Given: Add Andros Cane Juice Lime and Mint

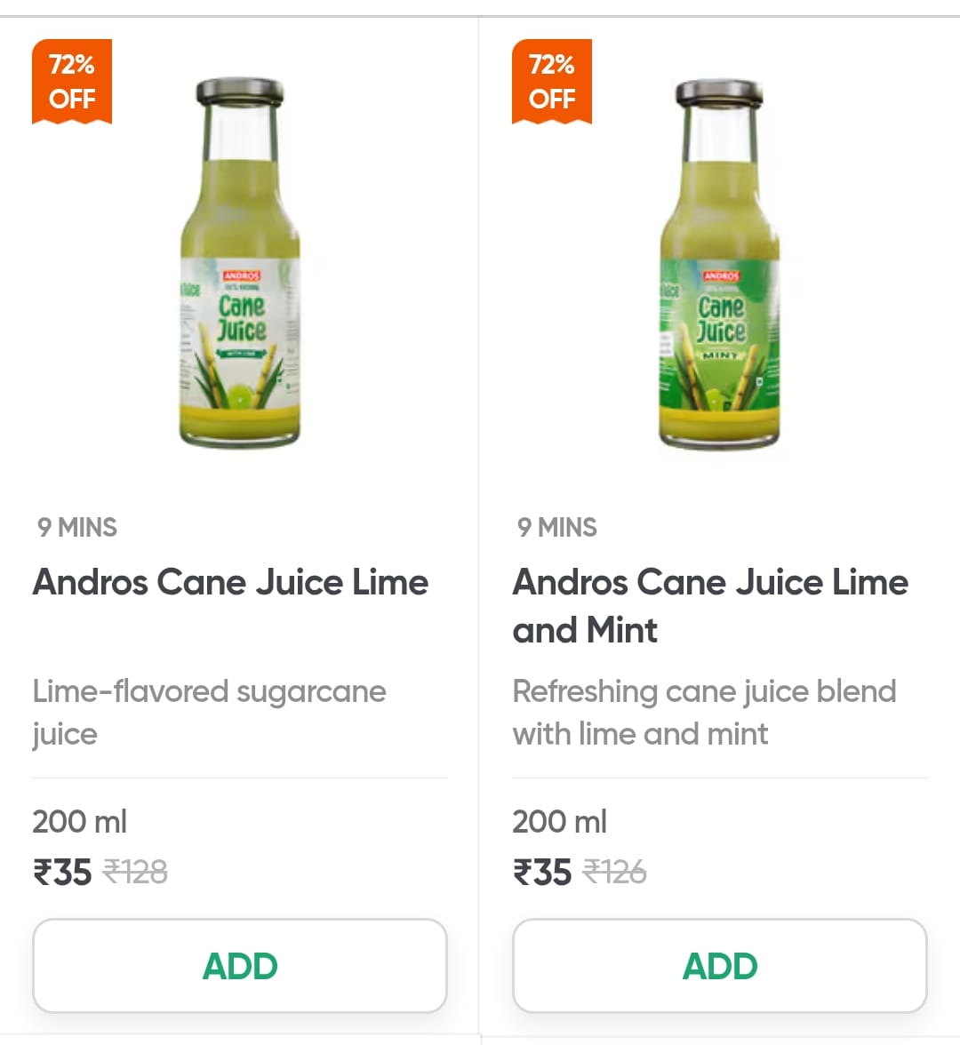Looking at the screenshot, I should point(719,966).
